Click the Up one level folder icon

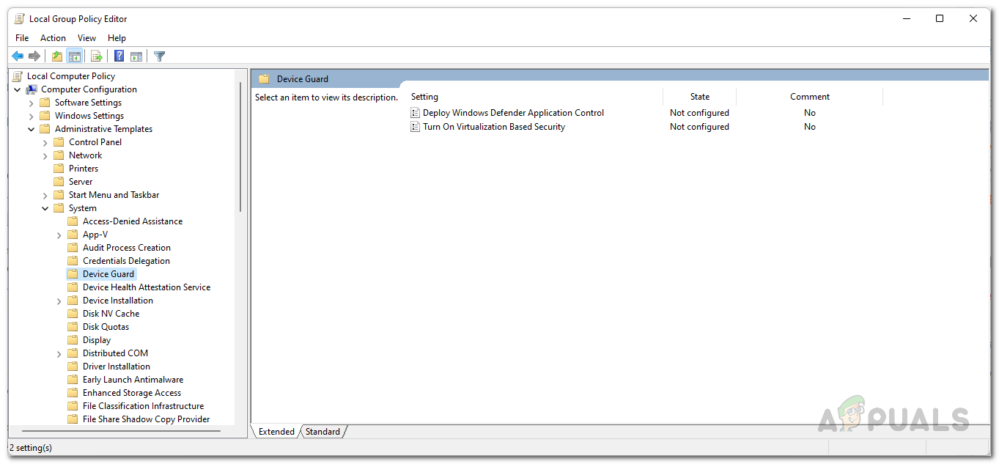[x=56, y=56]
